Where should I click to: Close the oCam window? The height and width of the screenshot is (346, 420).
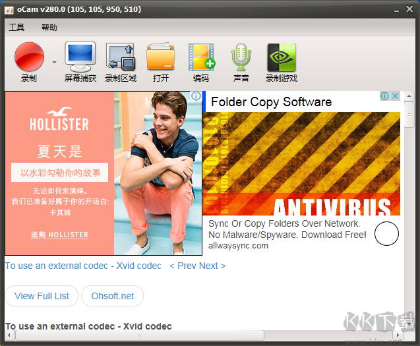[409, 9]
